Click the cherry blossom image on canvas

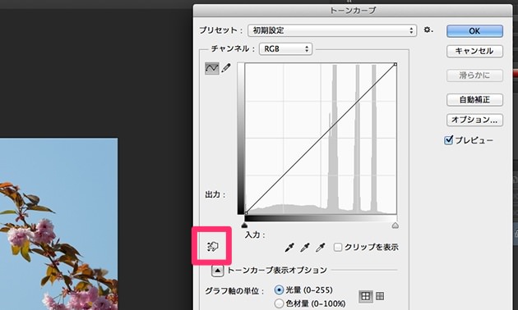pos(58,224)
